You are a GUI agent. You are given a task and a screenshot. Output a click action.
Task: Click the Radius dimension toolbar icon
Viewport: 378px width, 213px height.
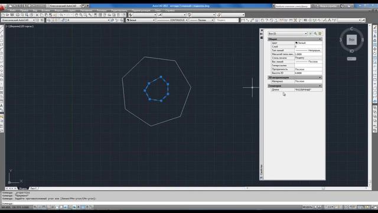(x=262, y=20)
